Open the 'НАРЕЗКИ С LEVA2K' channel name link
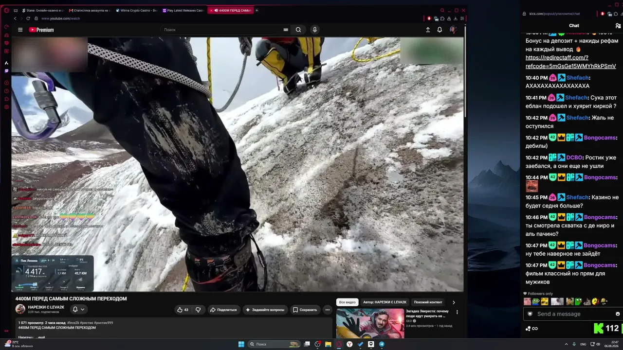 (46, 307)
